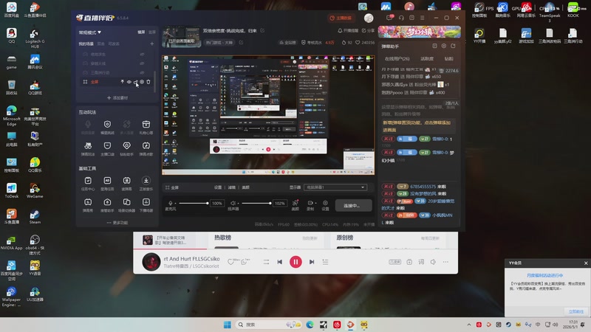Pause the currently playing song

tap(295, 262)
